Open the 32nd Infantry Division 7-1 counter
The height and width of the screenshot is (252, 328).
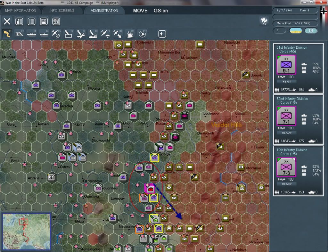[x=286, y=116]
